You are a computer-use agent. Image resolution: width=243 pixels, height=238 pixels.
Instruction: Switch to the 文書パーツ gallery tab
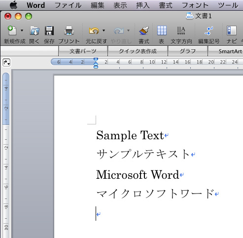tap(83, 51)
